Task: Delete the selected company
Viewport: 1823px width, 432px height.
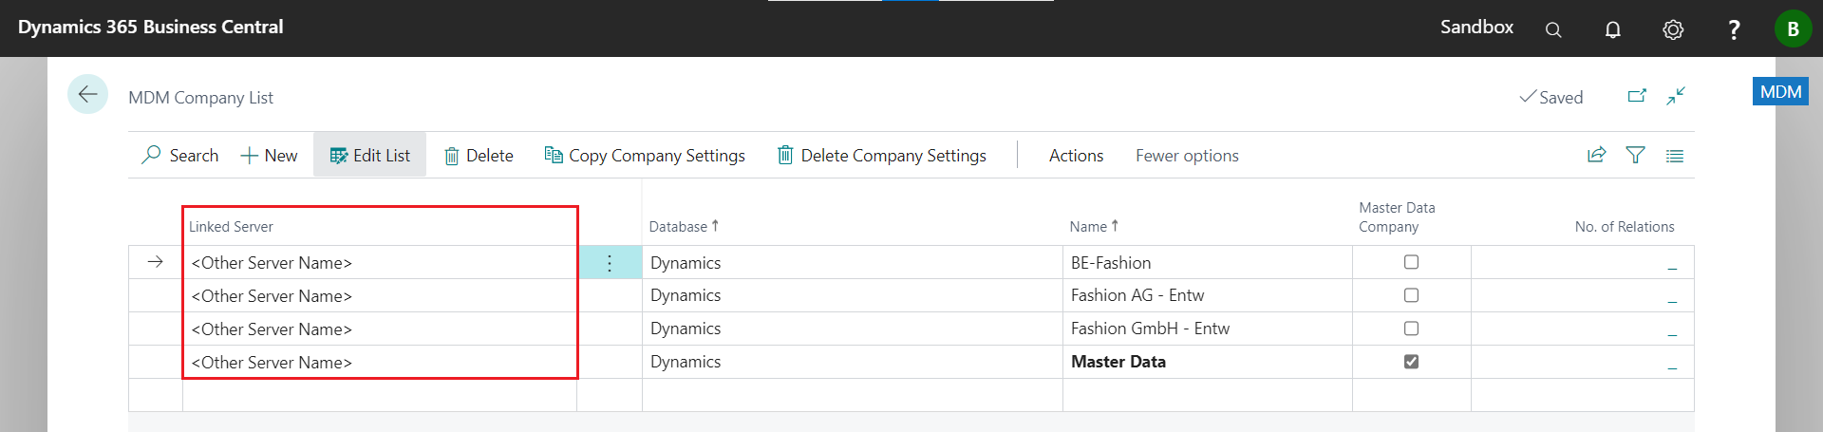Action: (x=479, y=156)
